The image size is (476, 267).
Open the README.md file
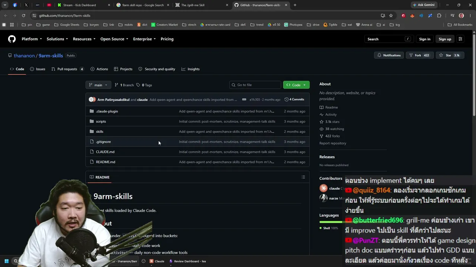pyautogui.click(x=106, y=162)
